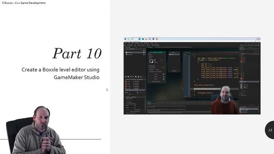Click the 'GameMaker Studio' subtitle line
This screenshot has height=154, width=274.
[77, 77]
